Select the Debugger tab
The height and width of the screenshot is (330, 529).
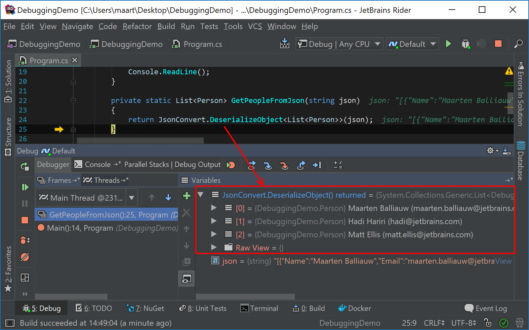click(x=53, y=164)
